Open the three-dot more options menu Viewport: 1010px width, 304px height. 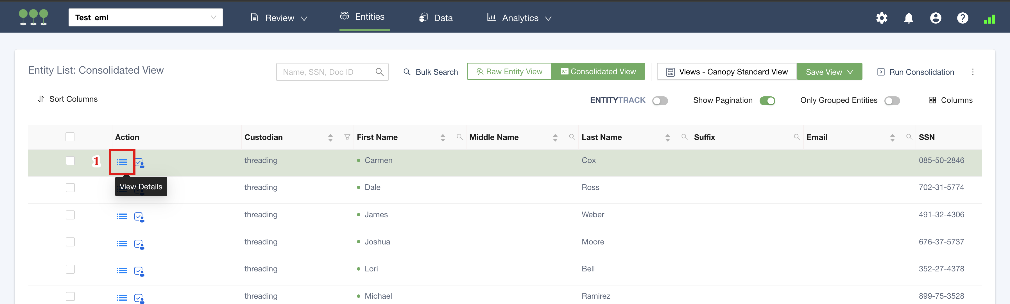click(973, 72)
